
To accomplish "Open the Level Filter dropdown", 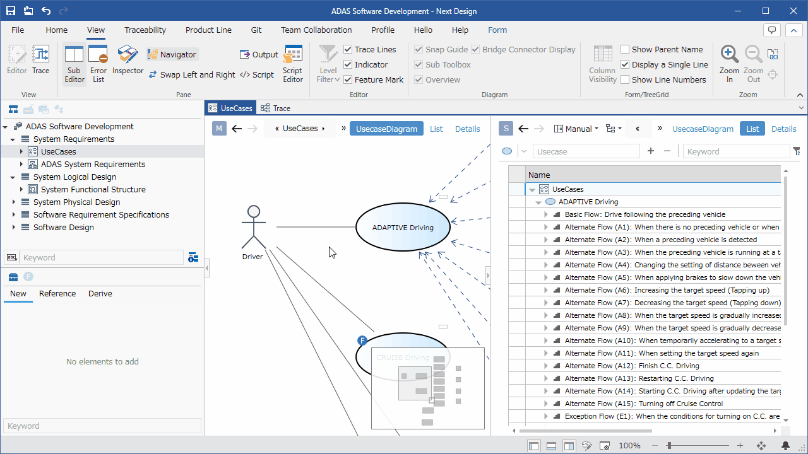I will [328, 64].
